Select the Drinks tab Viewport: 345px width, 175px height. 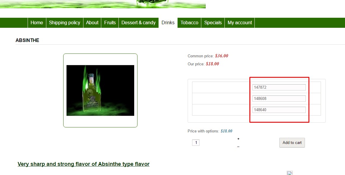pyautogui.click(x=168, y=23)
